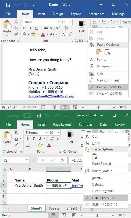The image size is (131, 218).
Task: Click proofing icon in Word status bar
Action: click(43, 107)
